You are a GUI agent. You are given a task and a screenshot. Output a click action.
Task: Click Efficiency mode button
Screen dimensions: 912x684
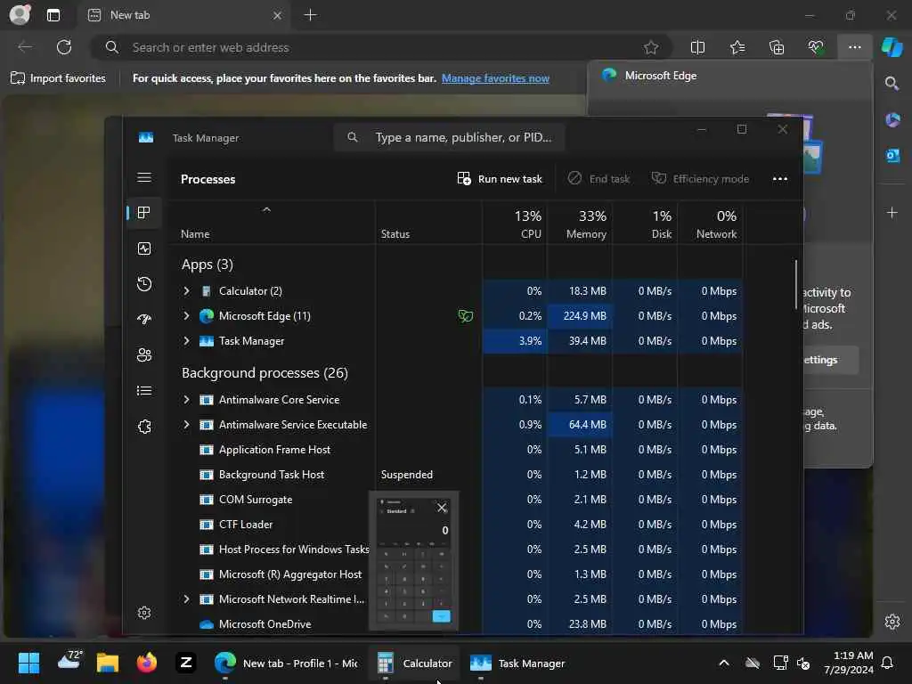click(x=700, y=178)
